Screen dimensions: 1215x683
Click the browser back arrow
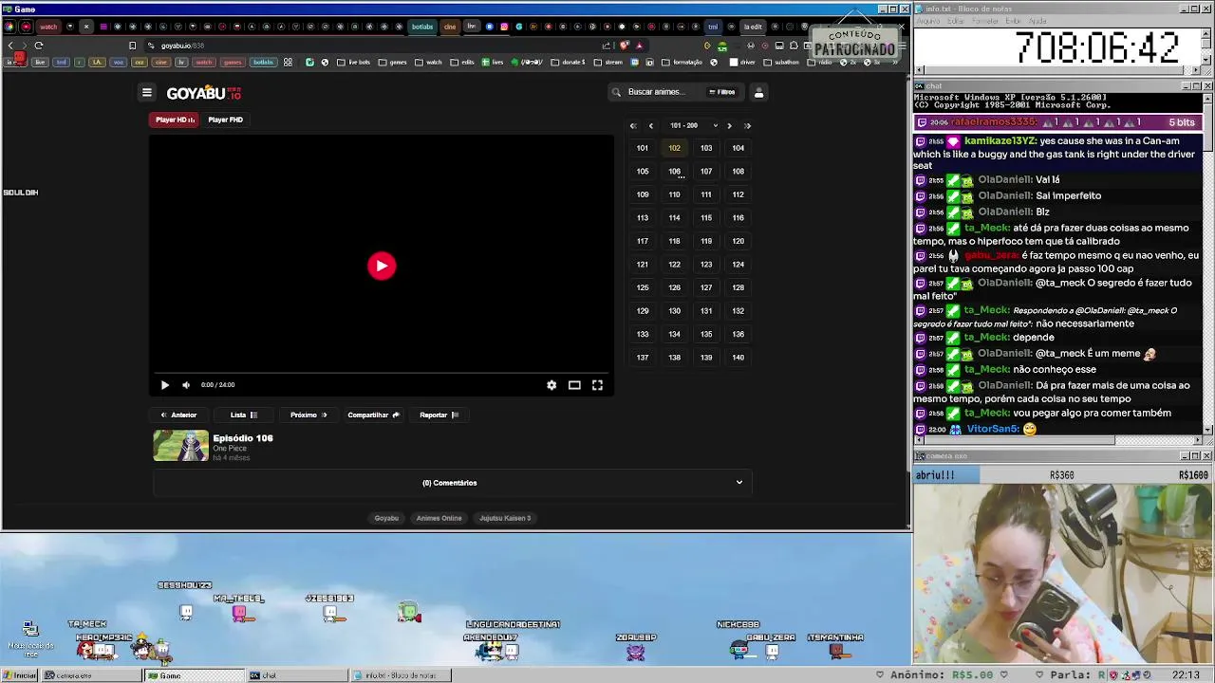coord(10,46)
